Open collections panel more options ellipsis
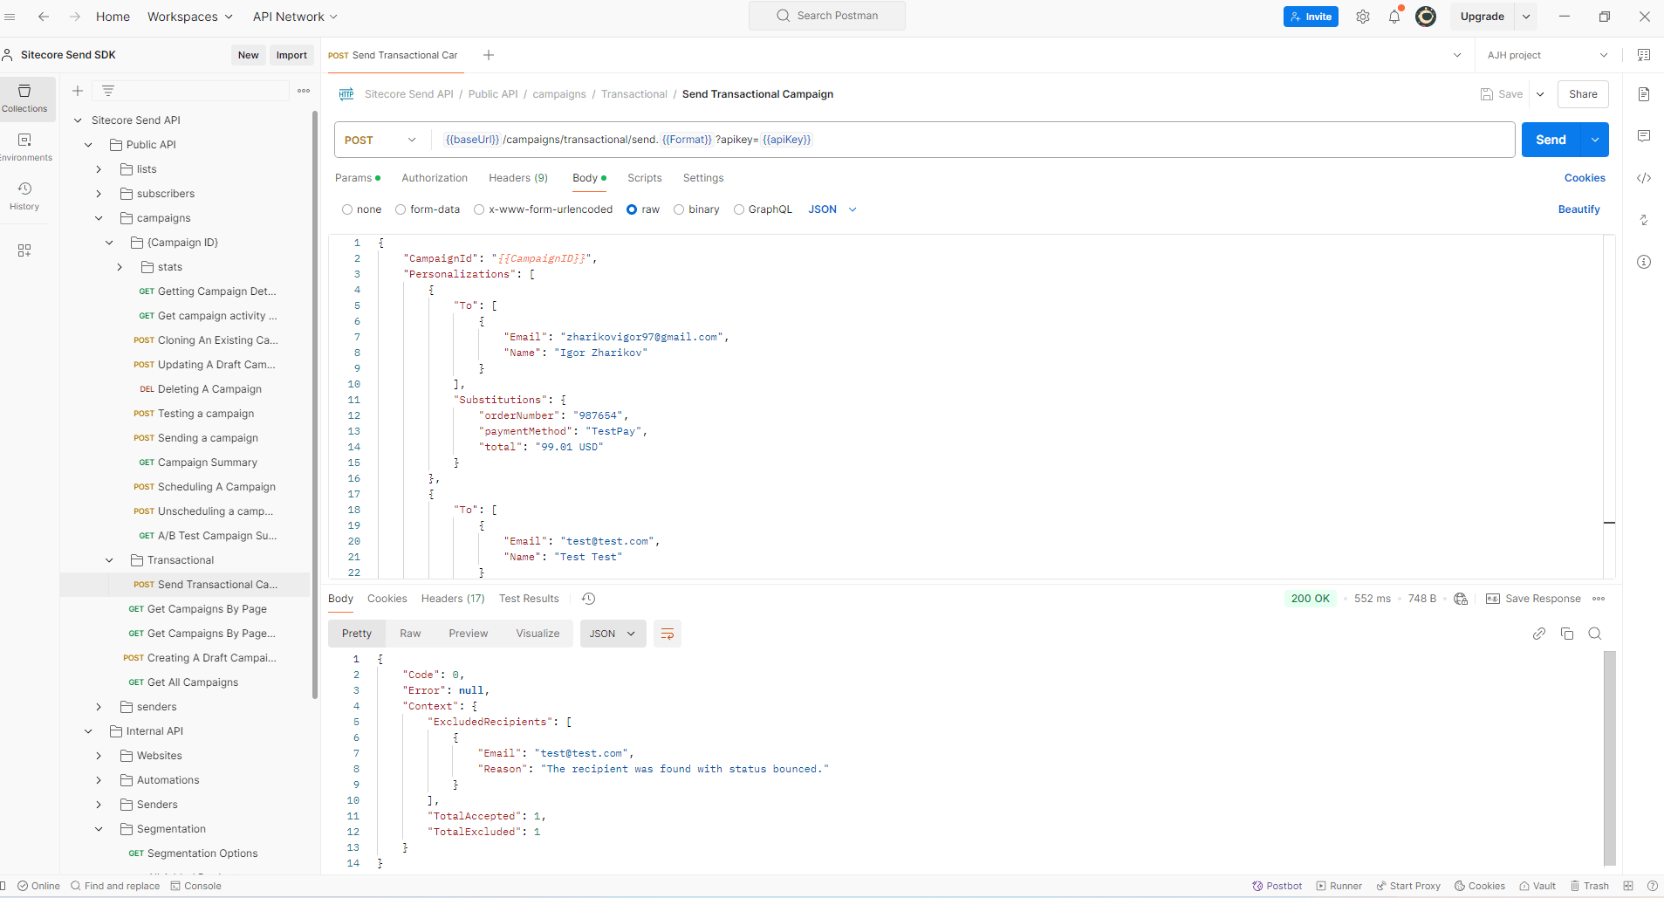The height and width of the screenshot is (898, 1664). [x=304, y=91]
